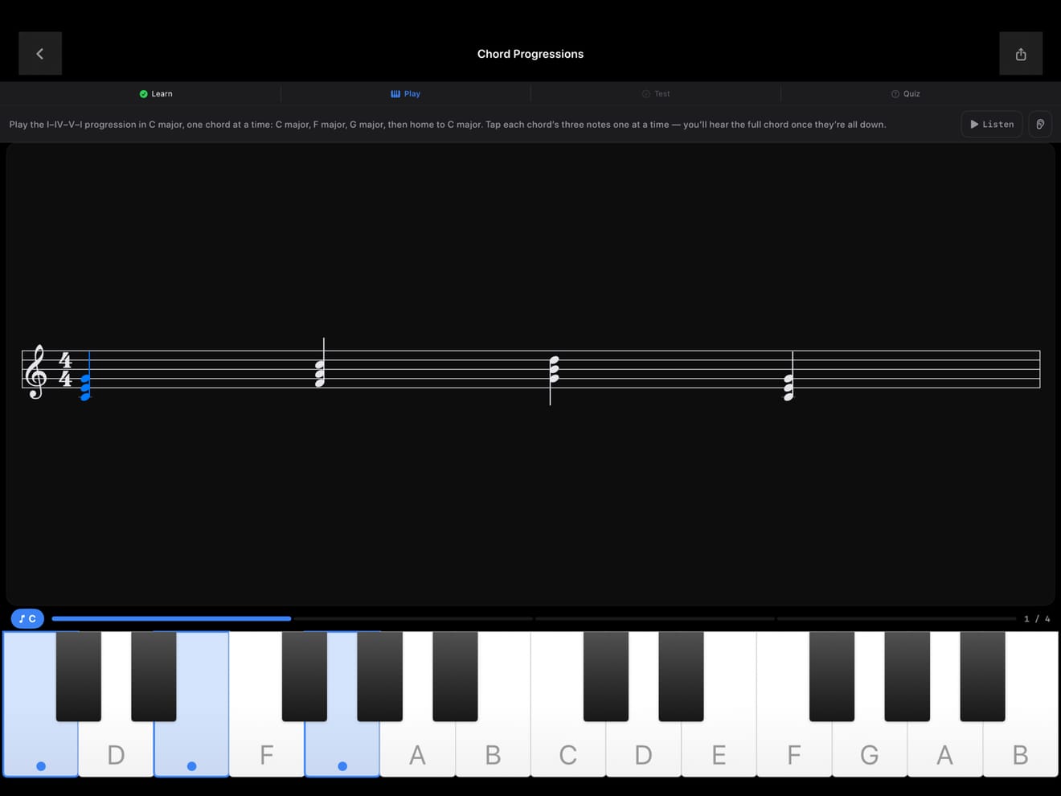Tap the black key between upper G and A

(x=907, y=676)
